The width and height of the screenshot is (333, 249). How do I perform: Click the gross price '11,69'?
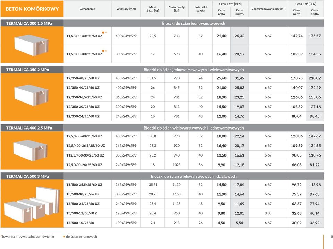pos(239,204)
